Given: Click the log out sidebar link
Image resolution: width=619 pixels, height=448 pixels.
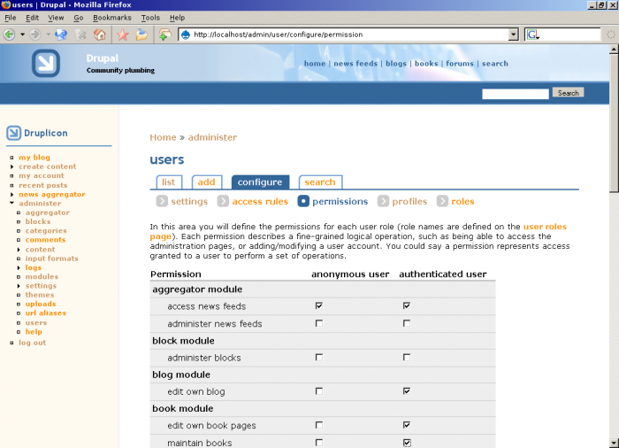Looking at the screenshot, I should coord(33,343).
